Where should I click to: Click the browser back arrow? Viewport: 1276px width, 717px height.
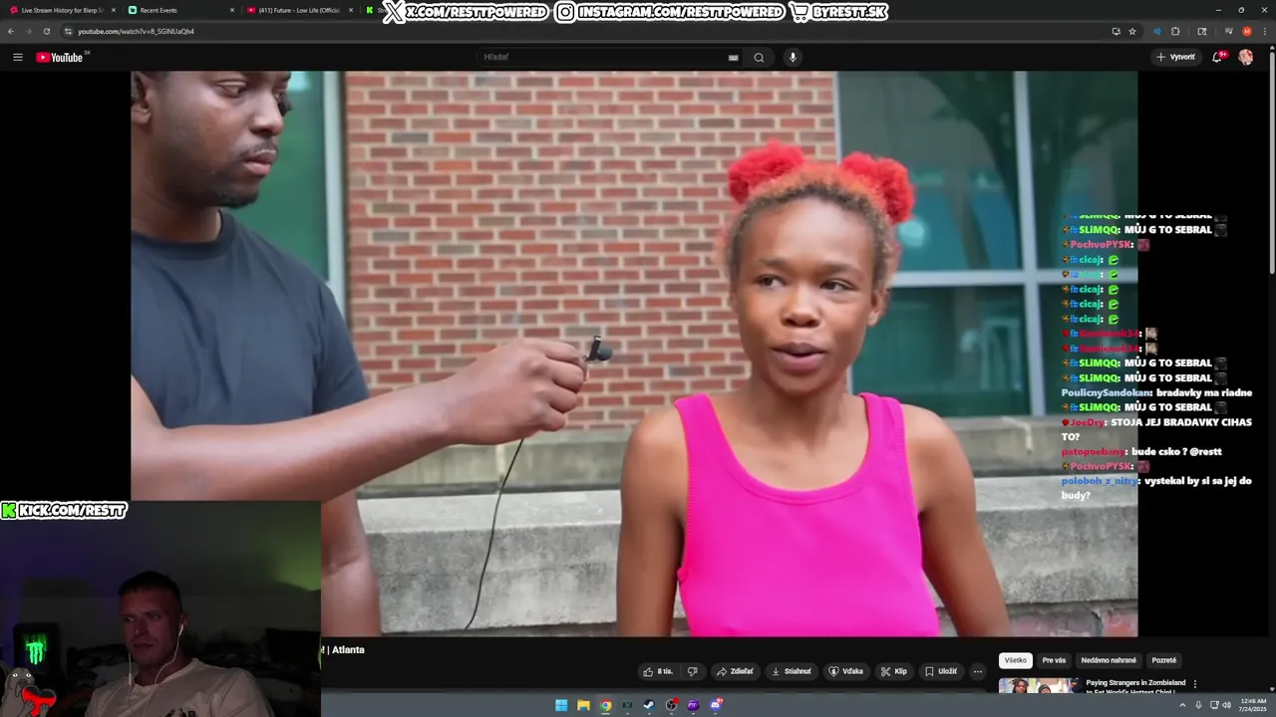[x=11, y=31]
